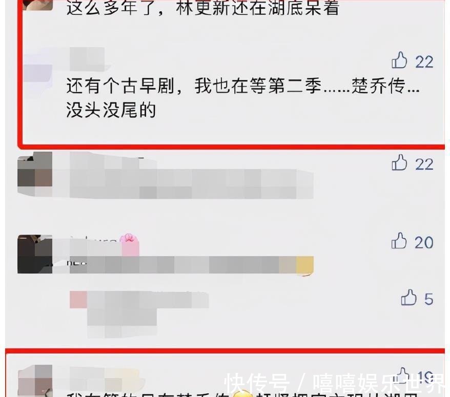Tap thumbs-up on pixelated comment below red box

(x=399, y=163)
